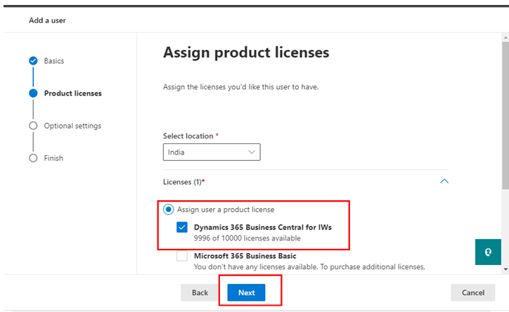Click the Licenses (1) section header text
This screenshot has width=509, height=312.
(x=183, y=182)
